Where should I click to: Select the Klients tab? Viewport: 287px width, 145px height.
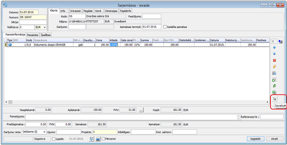coord(54,11)
